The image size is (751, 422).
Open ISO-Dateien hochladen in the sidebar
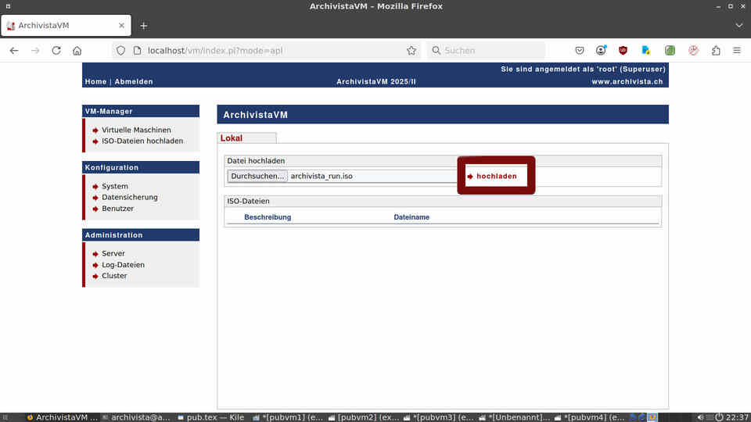point(142,141)
